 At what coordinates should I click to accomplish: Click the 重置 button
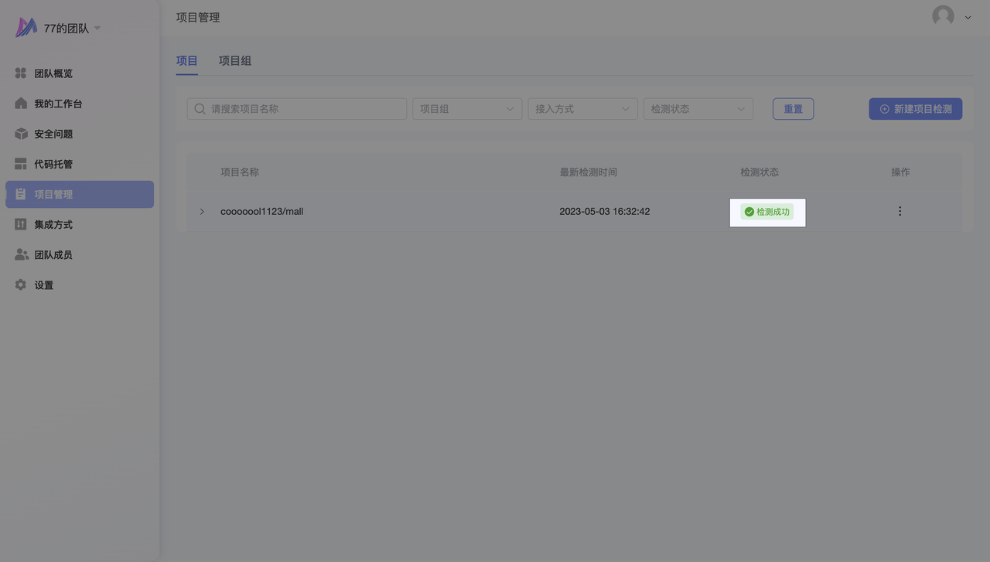(793, 109)
